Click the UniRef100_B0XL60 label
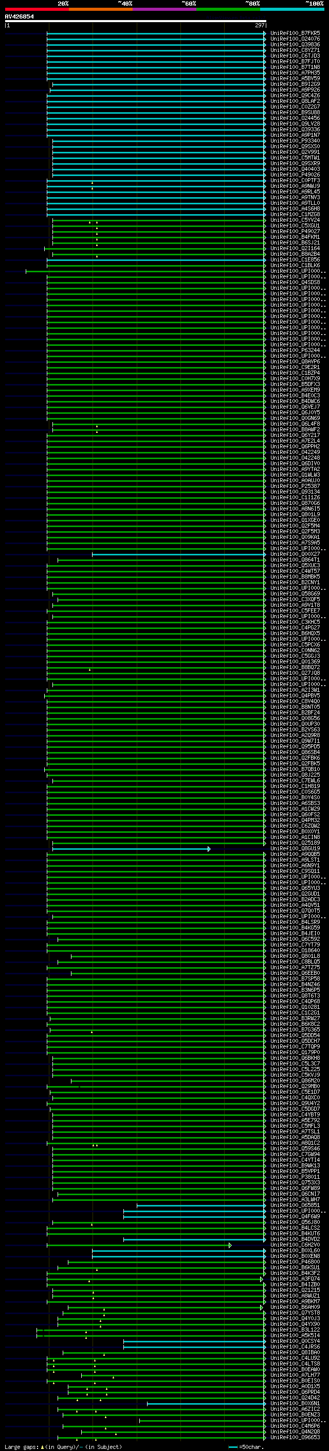The image size is (329, 1451). [295, 1250]
